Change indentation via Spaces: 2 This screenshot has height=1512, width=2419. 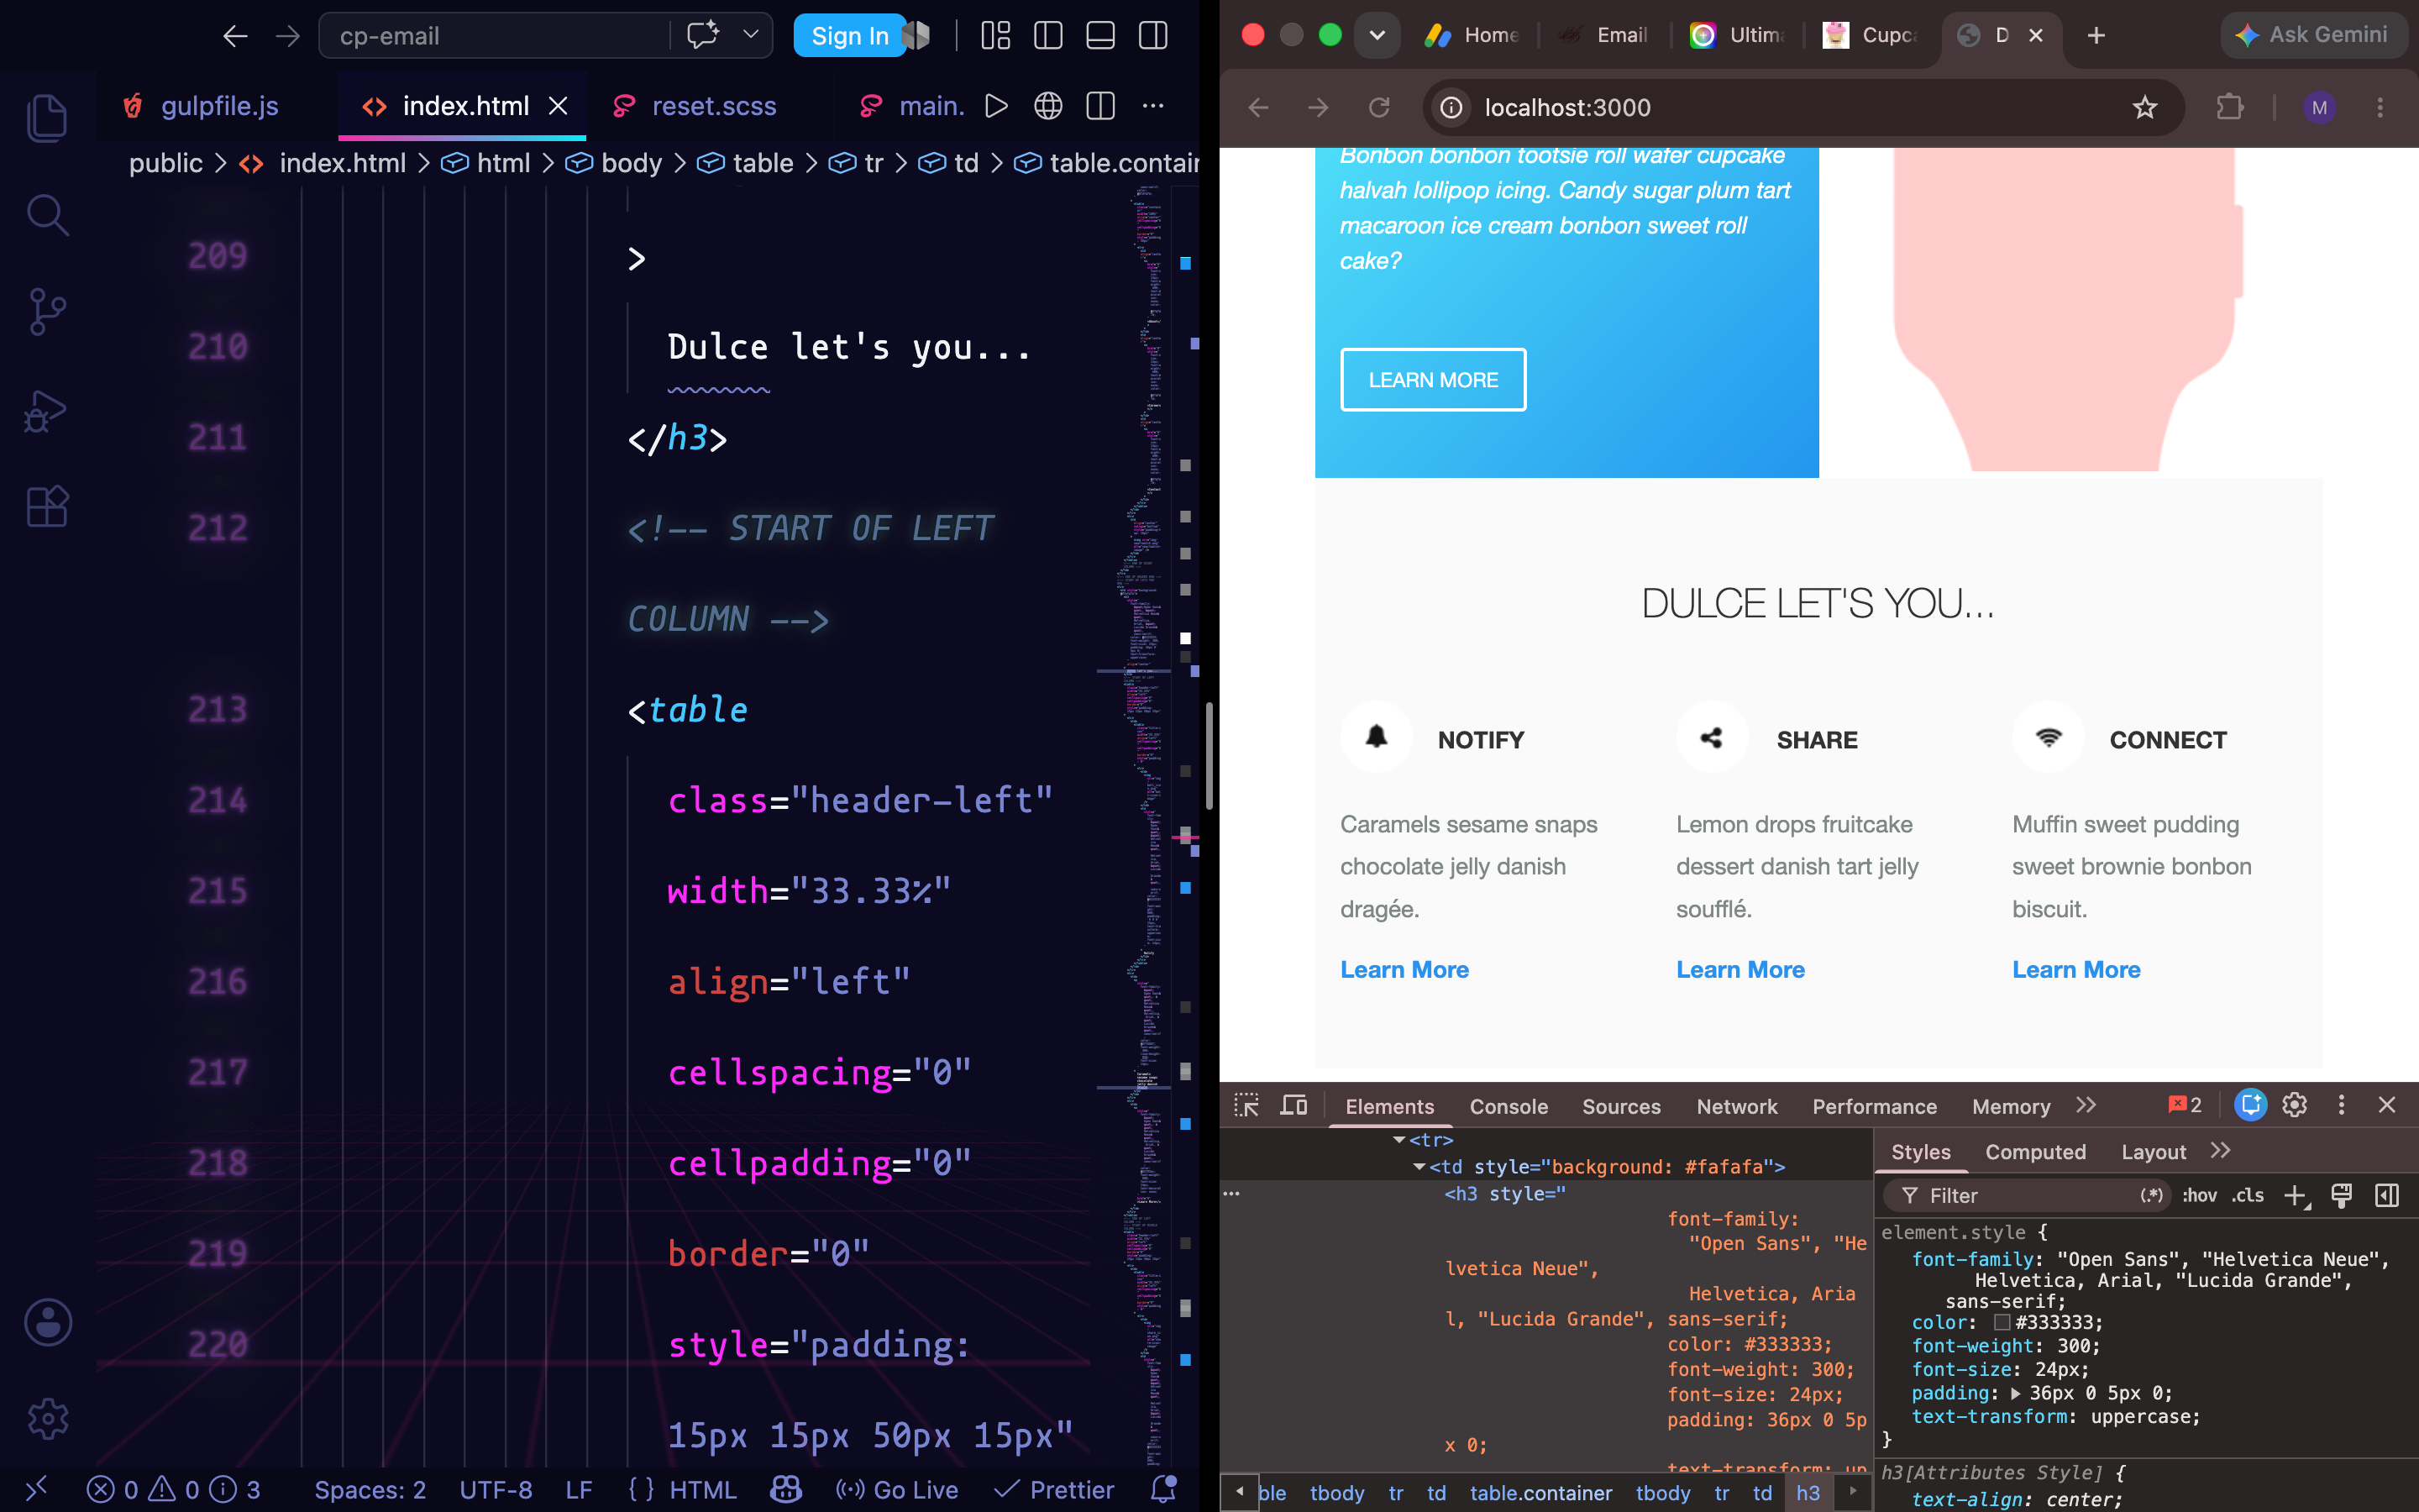click(x=370, y=1490)
